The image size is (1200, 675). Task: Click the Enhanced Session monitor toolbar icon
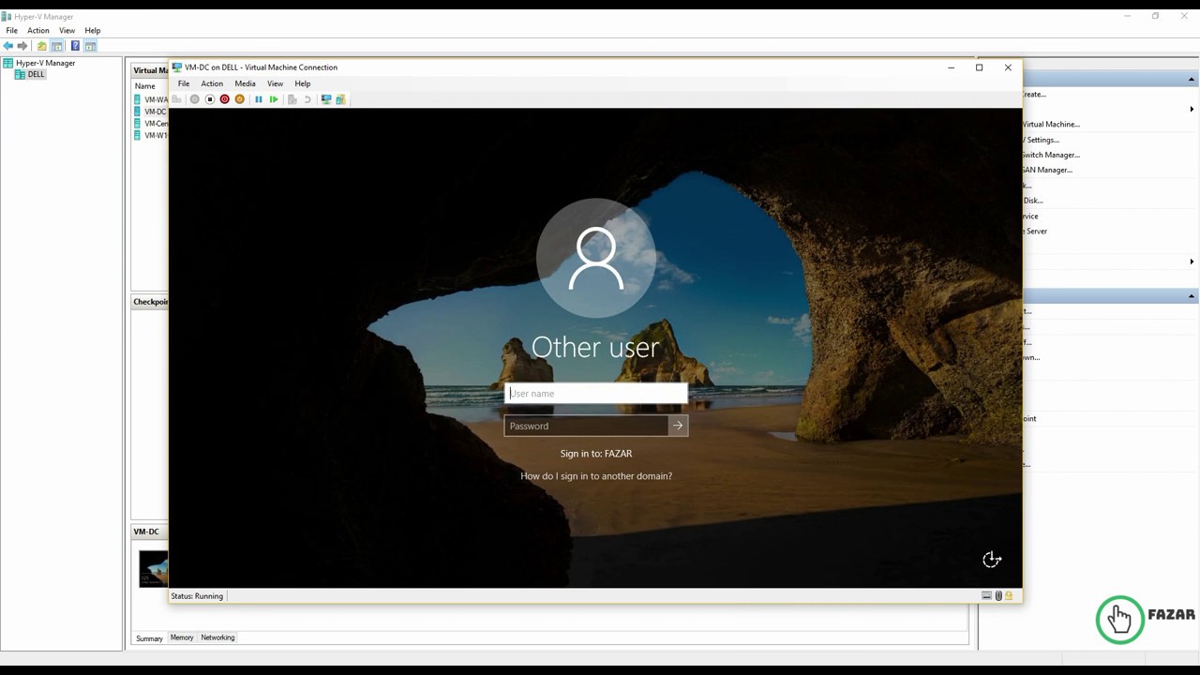326,99
